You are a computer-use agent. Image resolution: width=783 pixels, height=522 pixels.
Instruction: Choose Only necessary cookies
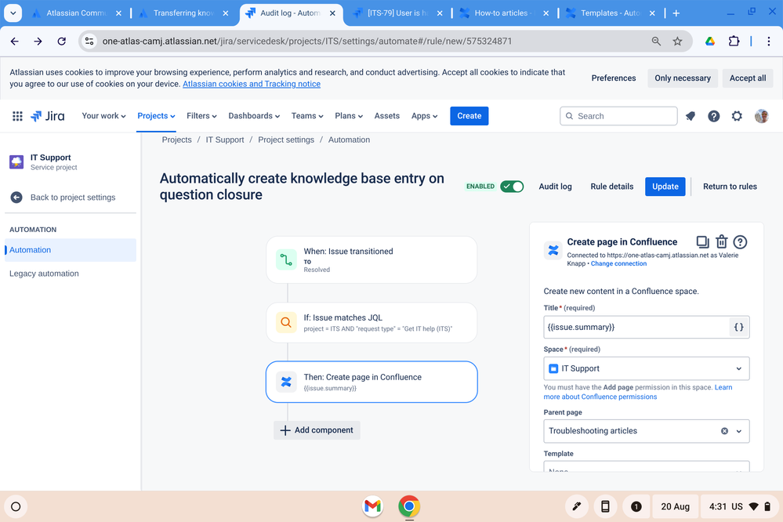tap(682, 78)
